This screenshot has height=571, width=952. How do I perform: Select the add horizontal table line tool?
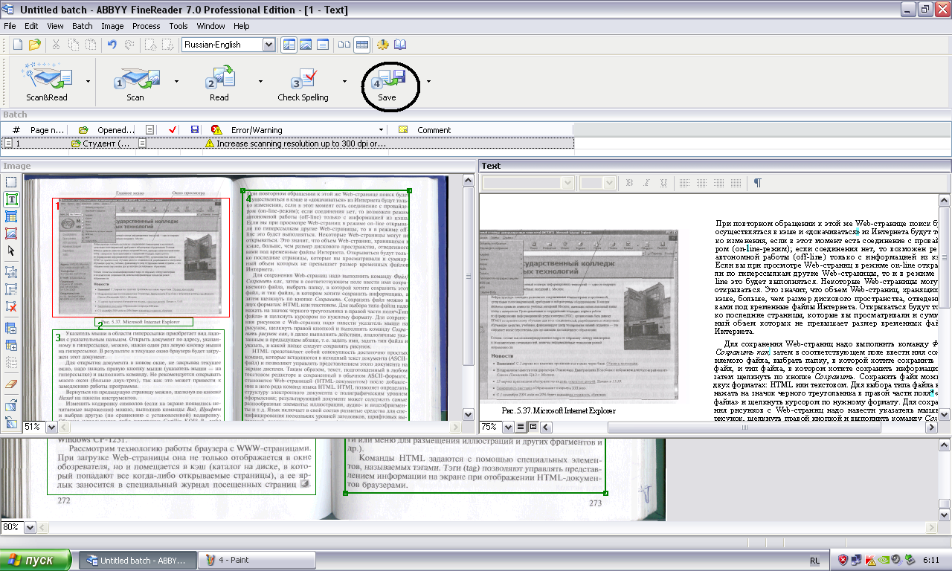pyautogui.click(x=11, y=345)
